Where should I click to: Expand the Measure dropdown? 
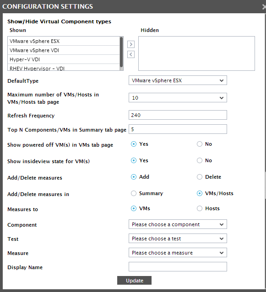tap(178, 253)
